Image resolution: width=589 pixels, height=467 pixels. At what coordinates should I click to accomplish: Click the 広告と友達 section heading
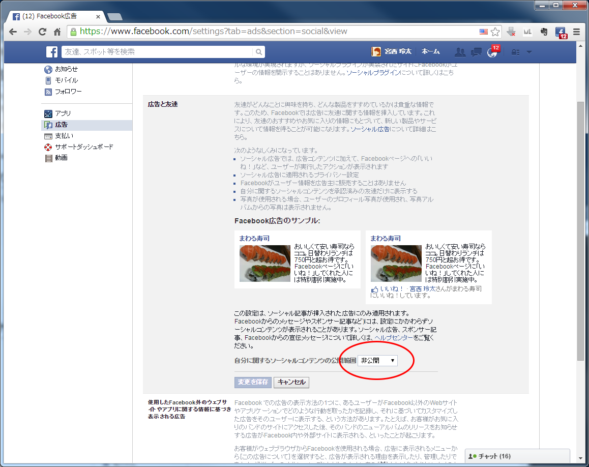163,104
